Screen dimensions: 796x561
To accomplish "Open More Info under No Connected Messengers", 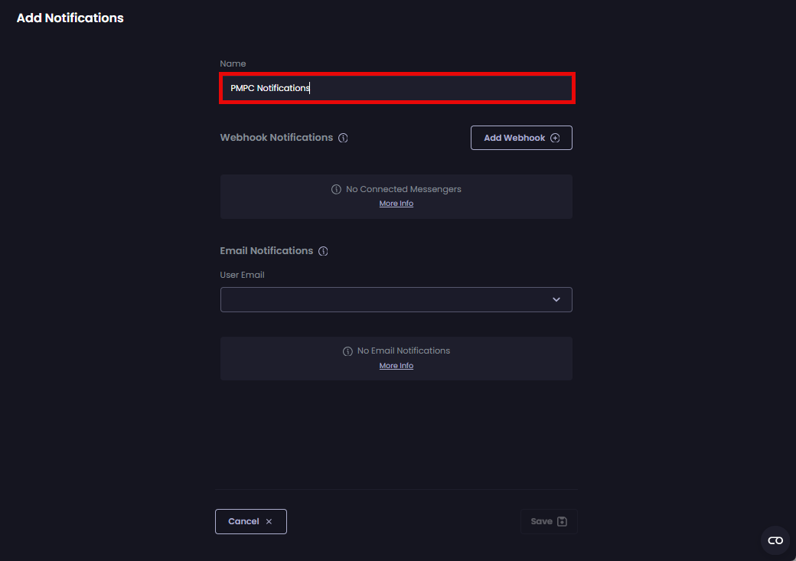I will (x=396, y=203).
